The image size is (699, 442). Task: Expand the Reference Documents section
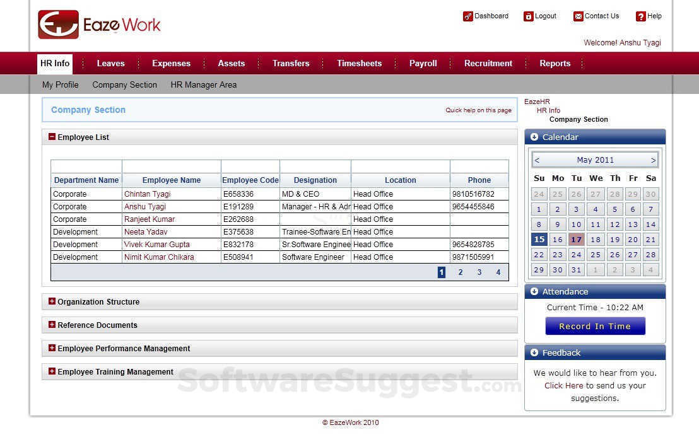tap(52, 324)
